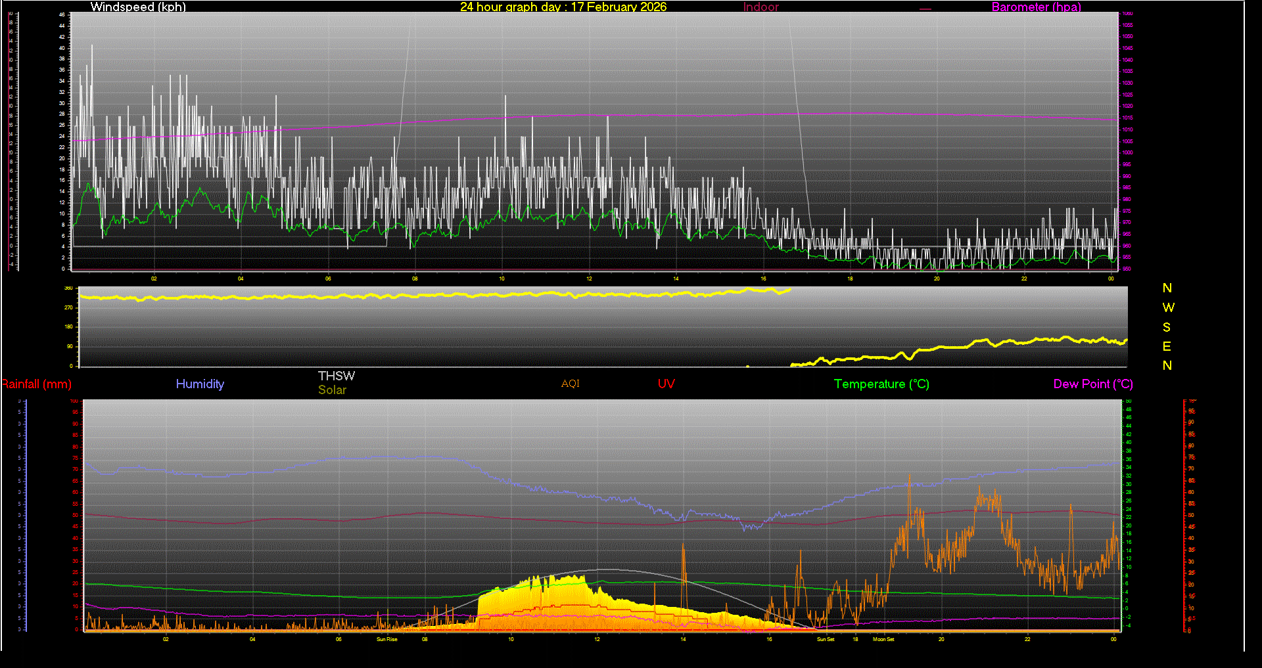This screenshot has height=668, width=1262.
Task: Click the UV legend label
Action: click(x=666, y=384)
